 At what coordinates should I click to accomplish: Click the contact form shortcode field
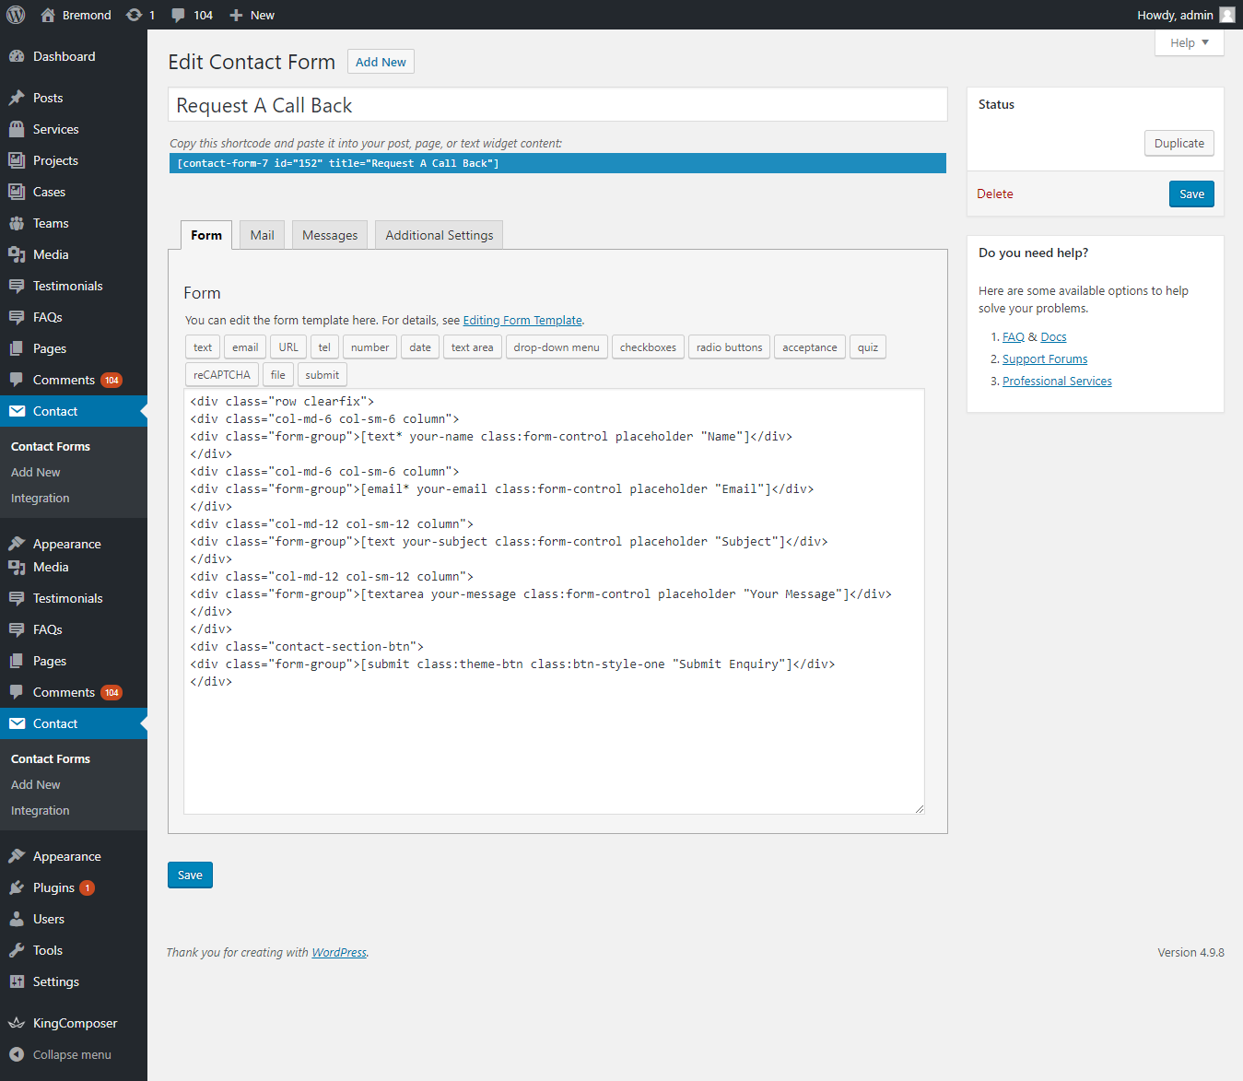557,163
